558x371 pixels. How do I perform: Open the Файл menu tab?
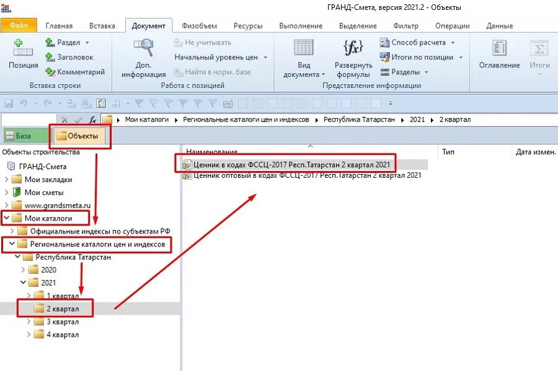19,25
